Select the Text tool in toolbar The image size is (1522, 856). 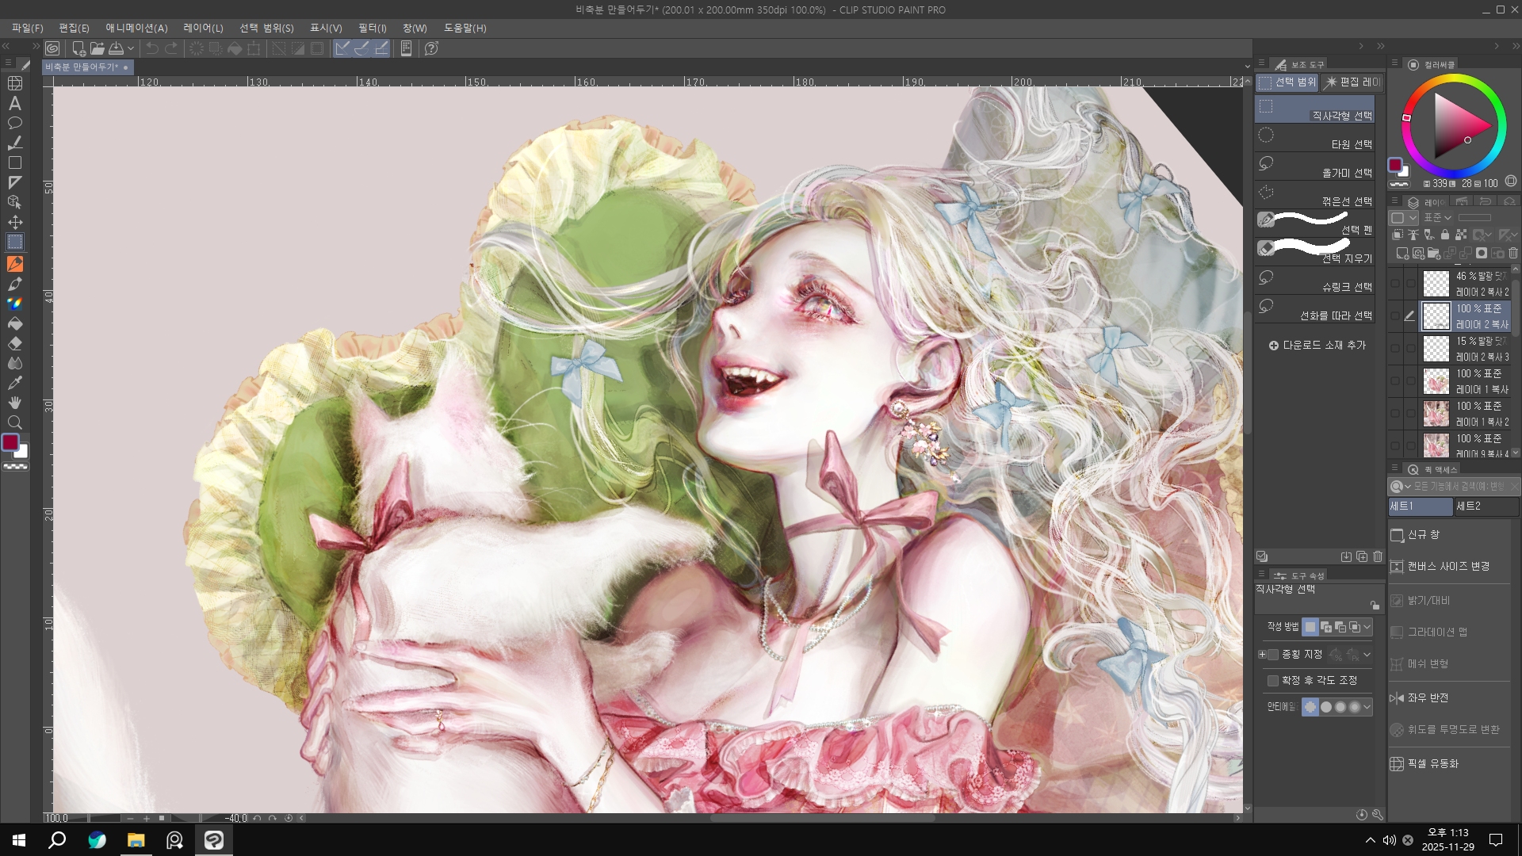[x=14, y=104]
